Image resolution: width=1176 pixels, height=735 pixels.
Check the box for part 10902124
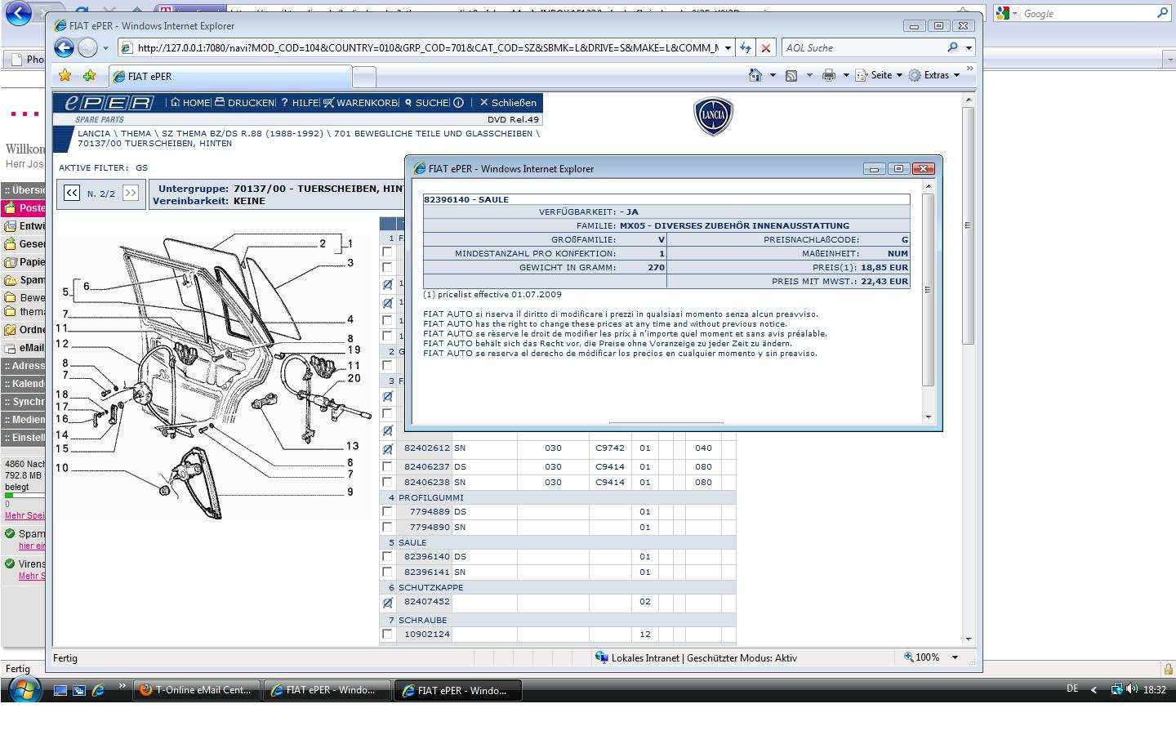(x=387, y=634)
